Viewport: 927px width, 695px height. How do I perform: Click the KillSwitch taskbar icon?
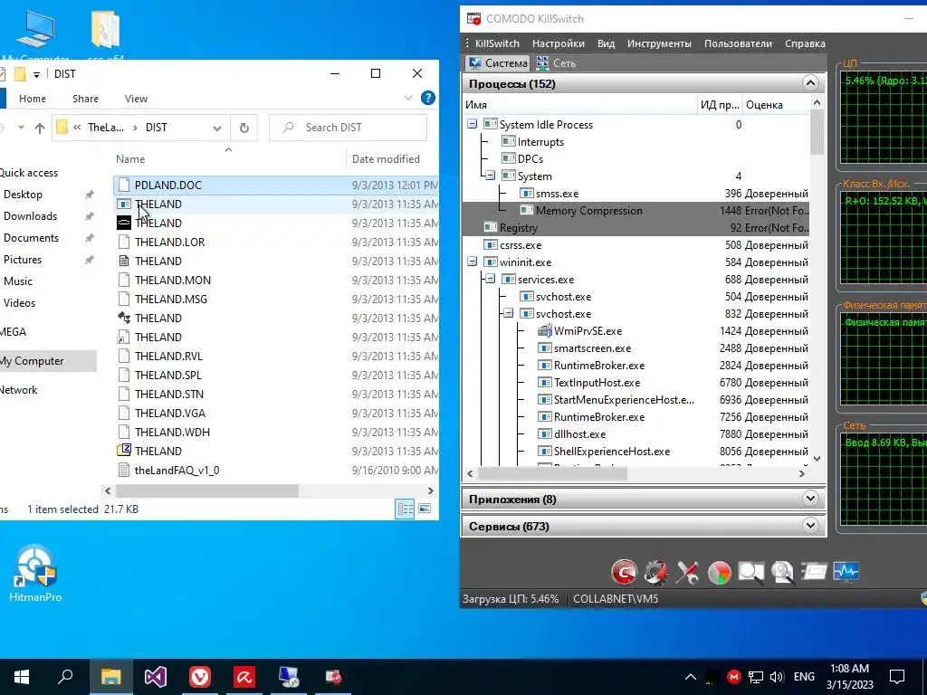coord(333,677)
